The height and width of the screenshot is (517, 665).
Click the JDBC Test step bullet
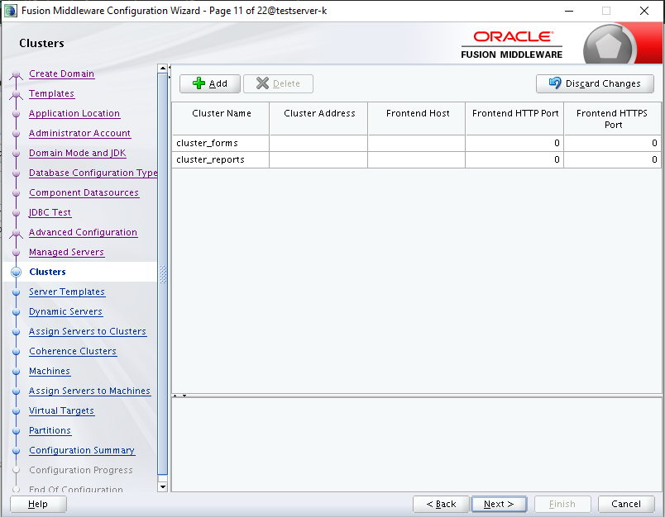[16, 212]
